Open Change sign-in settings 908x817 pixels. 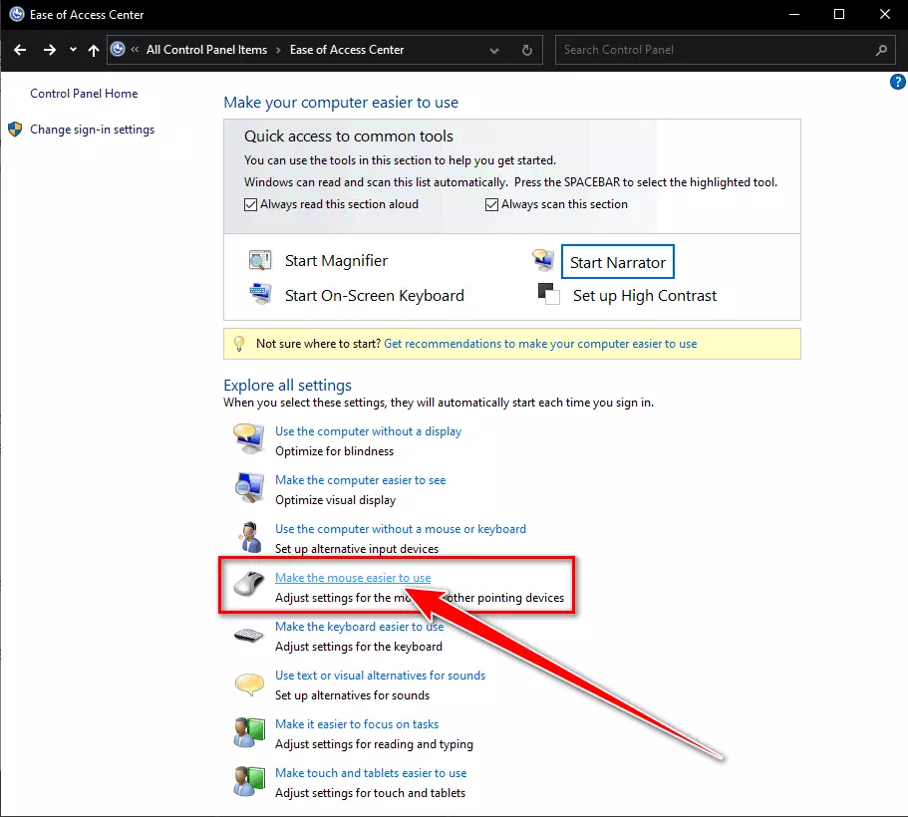click(92, 130)
